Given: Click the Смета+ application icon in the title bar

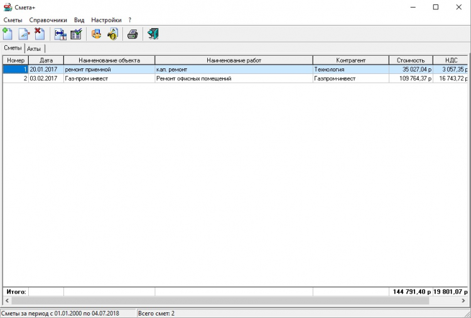Looking at the screenshot, I should pos(8,7).
